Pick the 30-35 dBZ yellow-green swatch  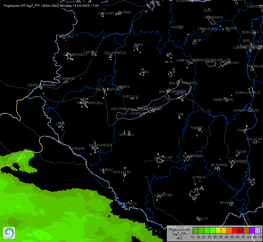pyautogui.click(x=218, y=230)
